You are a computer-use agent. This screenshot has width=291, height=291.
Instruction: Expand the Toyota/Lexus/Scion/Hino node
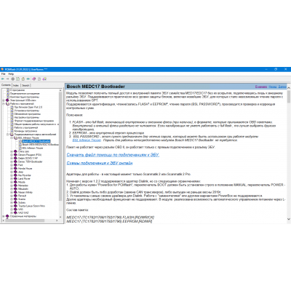pyautogui.click(x=12, y=206)
